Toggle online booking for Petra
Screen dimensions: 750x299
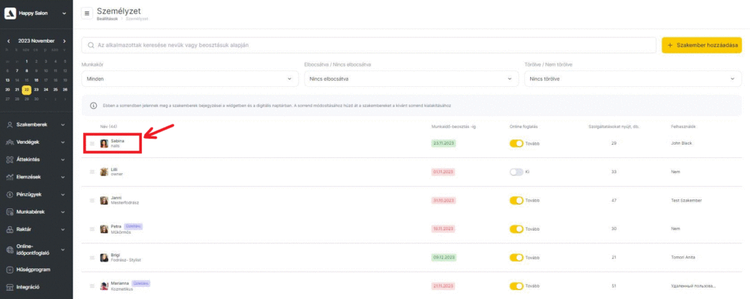[x=517, y=229]
